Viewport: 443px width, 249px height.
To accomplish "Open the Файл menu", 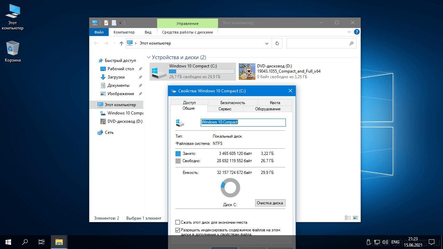I will 99,32.
